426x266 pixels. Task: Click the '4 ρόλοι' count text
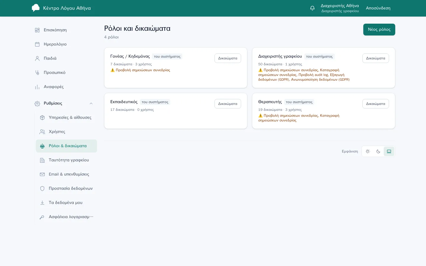tap(111, 37)
